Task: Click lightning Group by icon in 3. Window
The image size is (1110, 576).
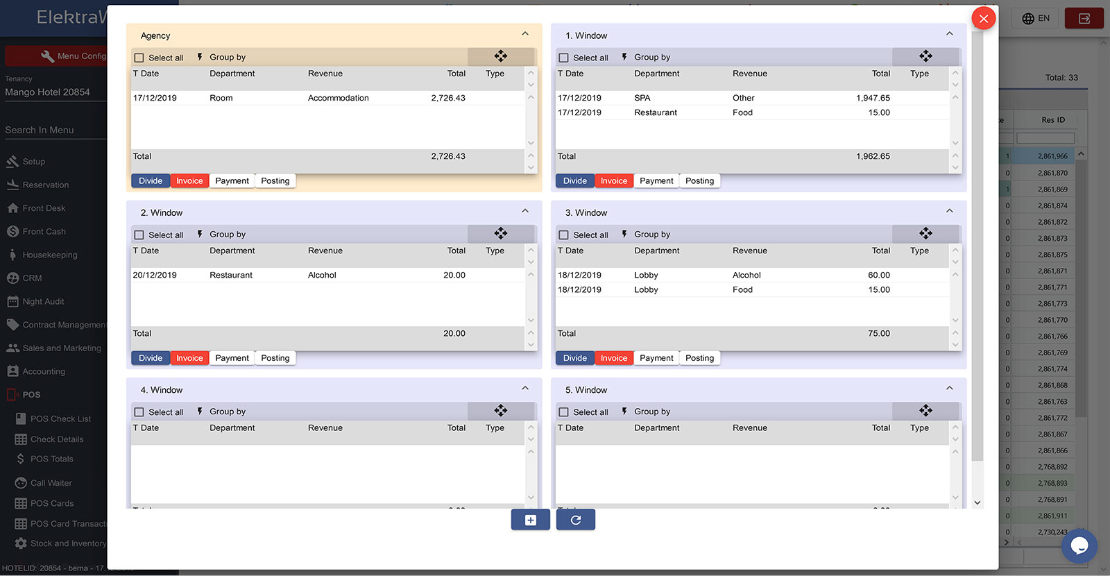Action: click(x=624, y=234)
